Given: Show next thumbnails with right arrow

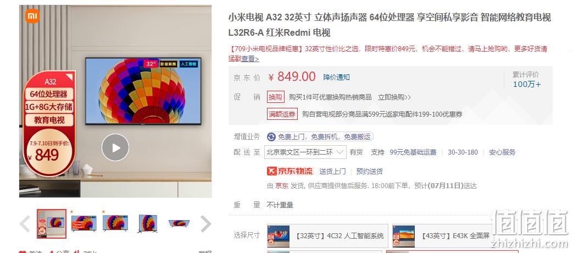Looking at the screenshot, I should [x=205, y=224].
